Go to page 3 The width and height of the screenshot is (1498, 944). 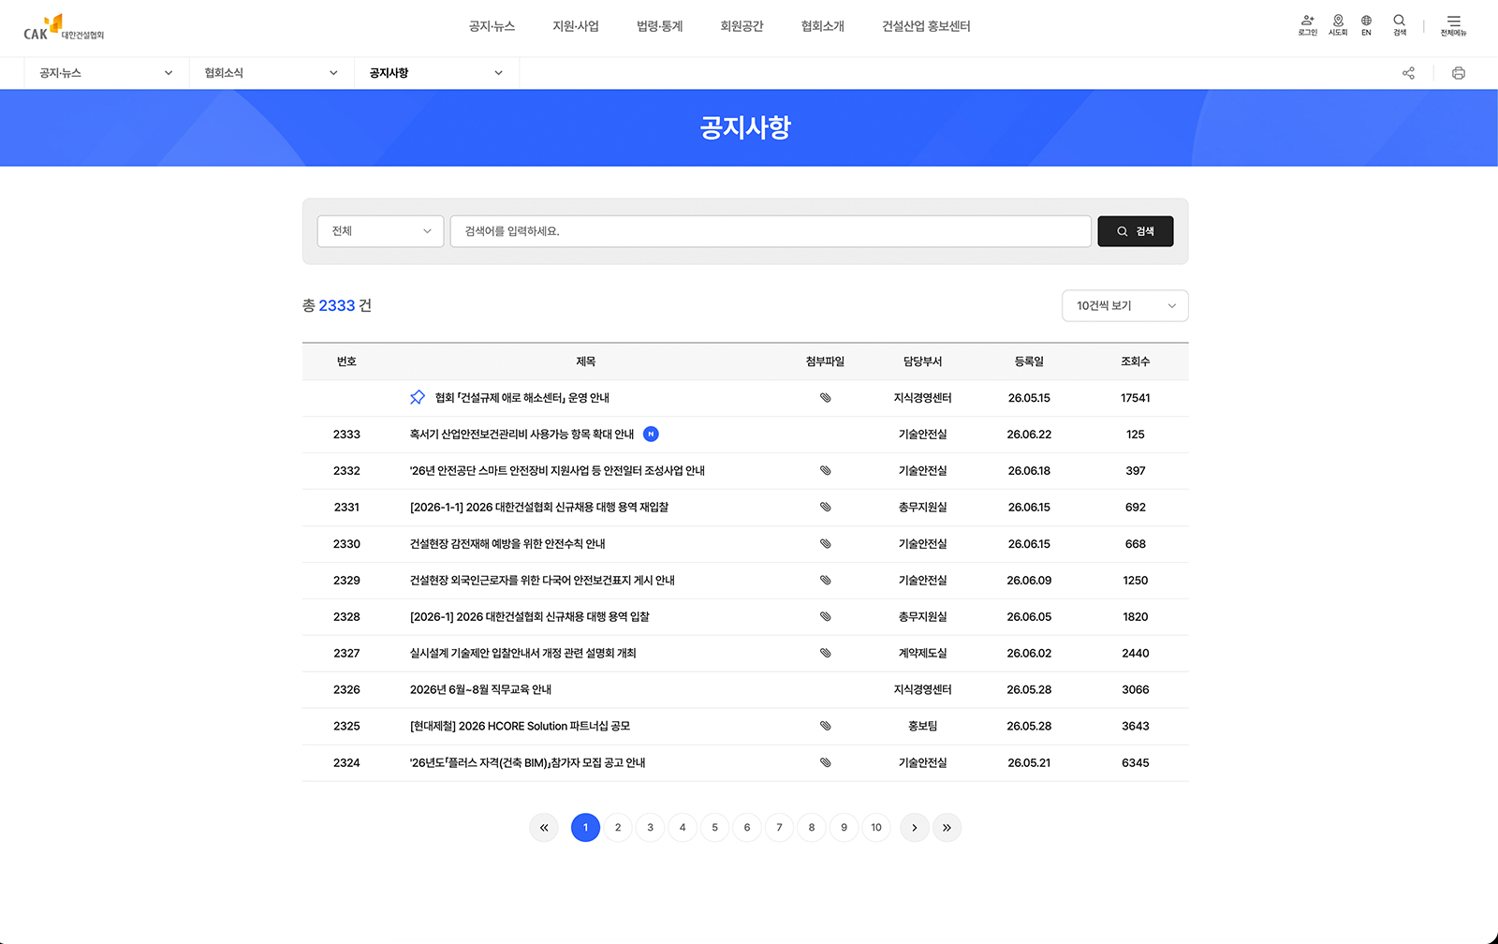651,828
